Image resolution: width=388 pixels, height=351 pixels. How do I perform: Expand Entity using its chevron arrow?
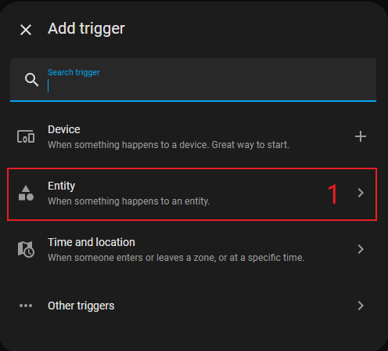(361, 193)
